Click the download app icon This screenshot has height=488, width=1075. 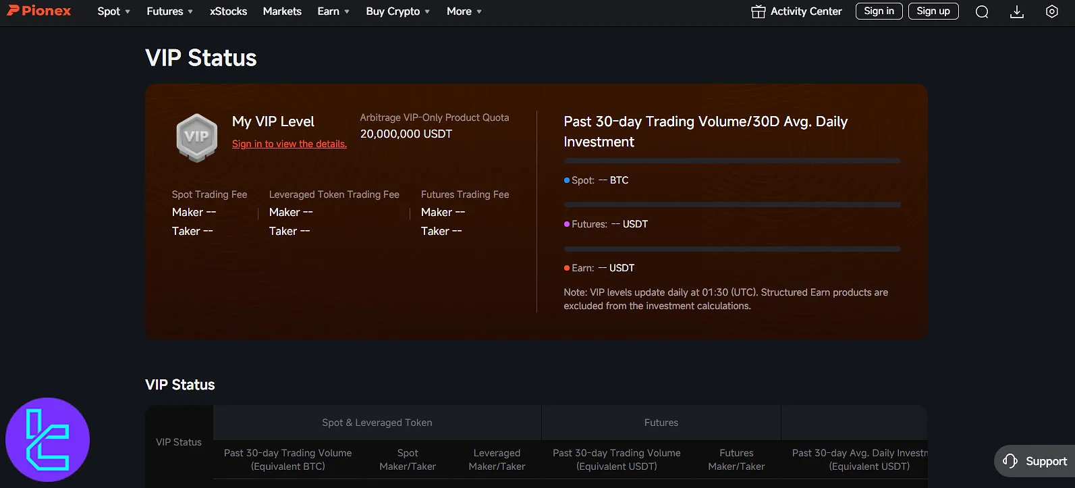[x=1017, y=11]
